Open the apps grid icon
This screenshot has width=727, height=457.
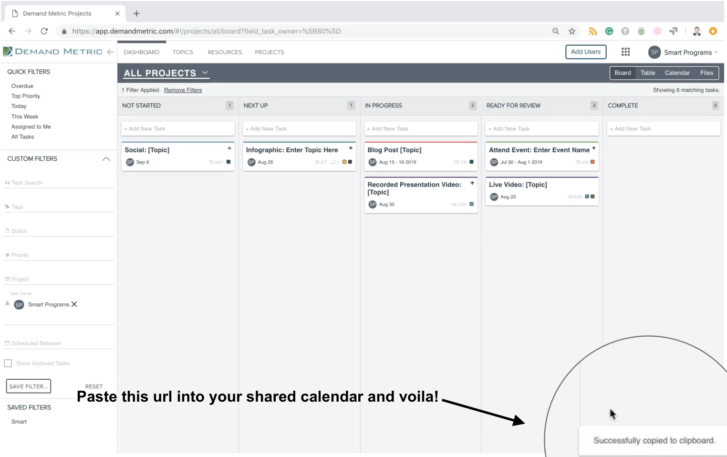pos(625,52)
